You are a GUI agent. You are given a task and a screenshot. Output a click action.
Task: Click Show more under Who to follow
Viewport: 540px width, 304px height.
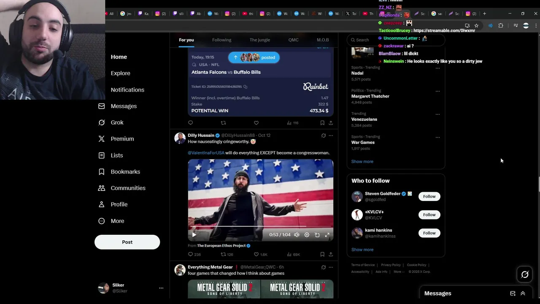(362, 250)
